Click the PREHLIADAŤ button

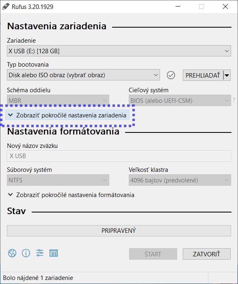click(x=203, y=75)
